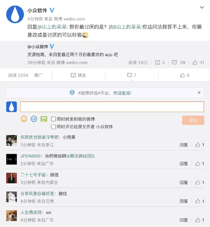
Task: Open reposts of the original quoted post
Action: pos(160,62)
